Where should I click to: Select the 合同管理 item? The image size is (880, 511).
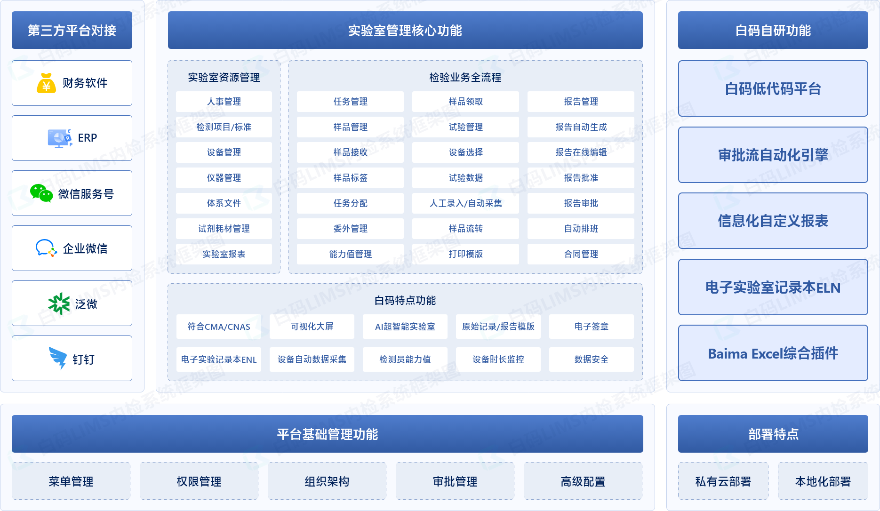(581, 254)
